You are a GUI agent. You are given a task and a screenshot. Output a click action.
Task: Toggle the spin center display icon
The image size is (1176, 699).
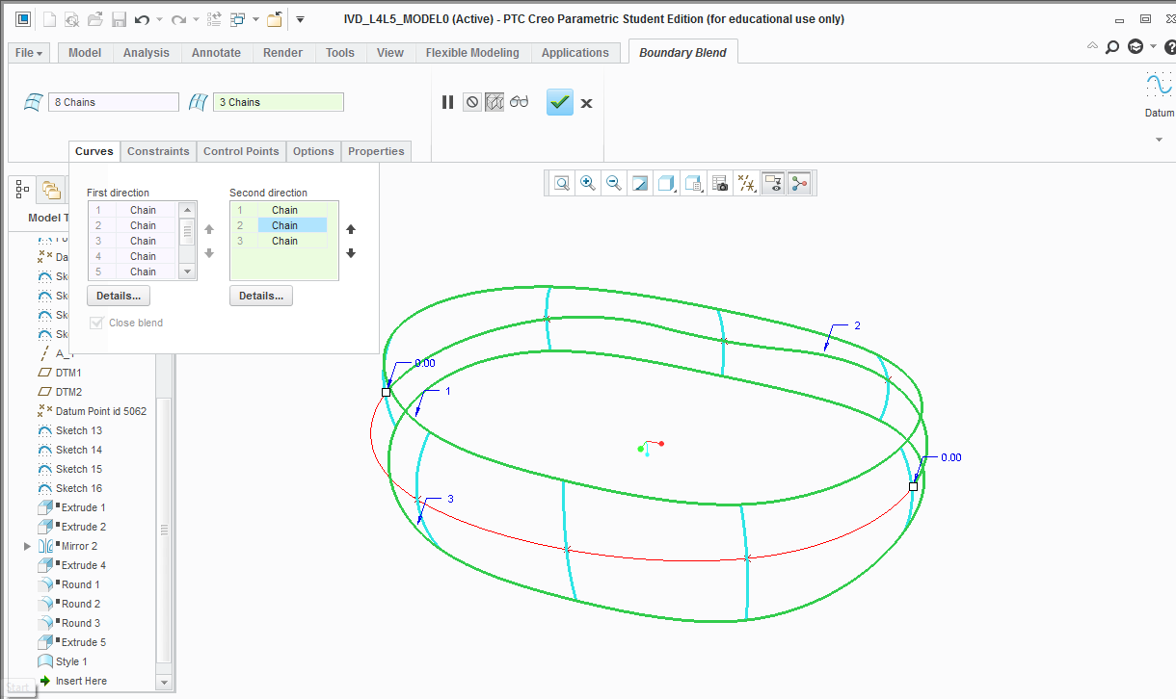799,183
